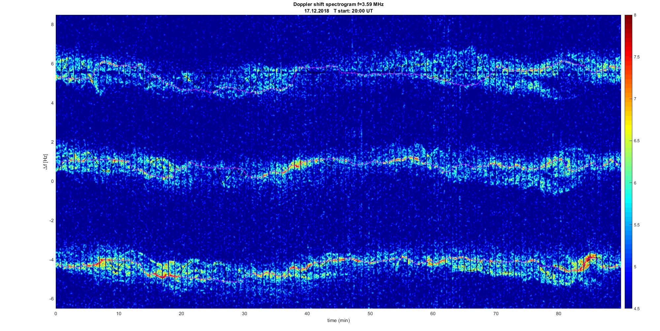
Task: Click the dark red top of the colorbar
Action: [x=628, y=20]
